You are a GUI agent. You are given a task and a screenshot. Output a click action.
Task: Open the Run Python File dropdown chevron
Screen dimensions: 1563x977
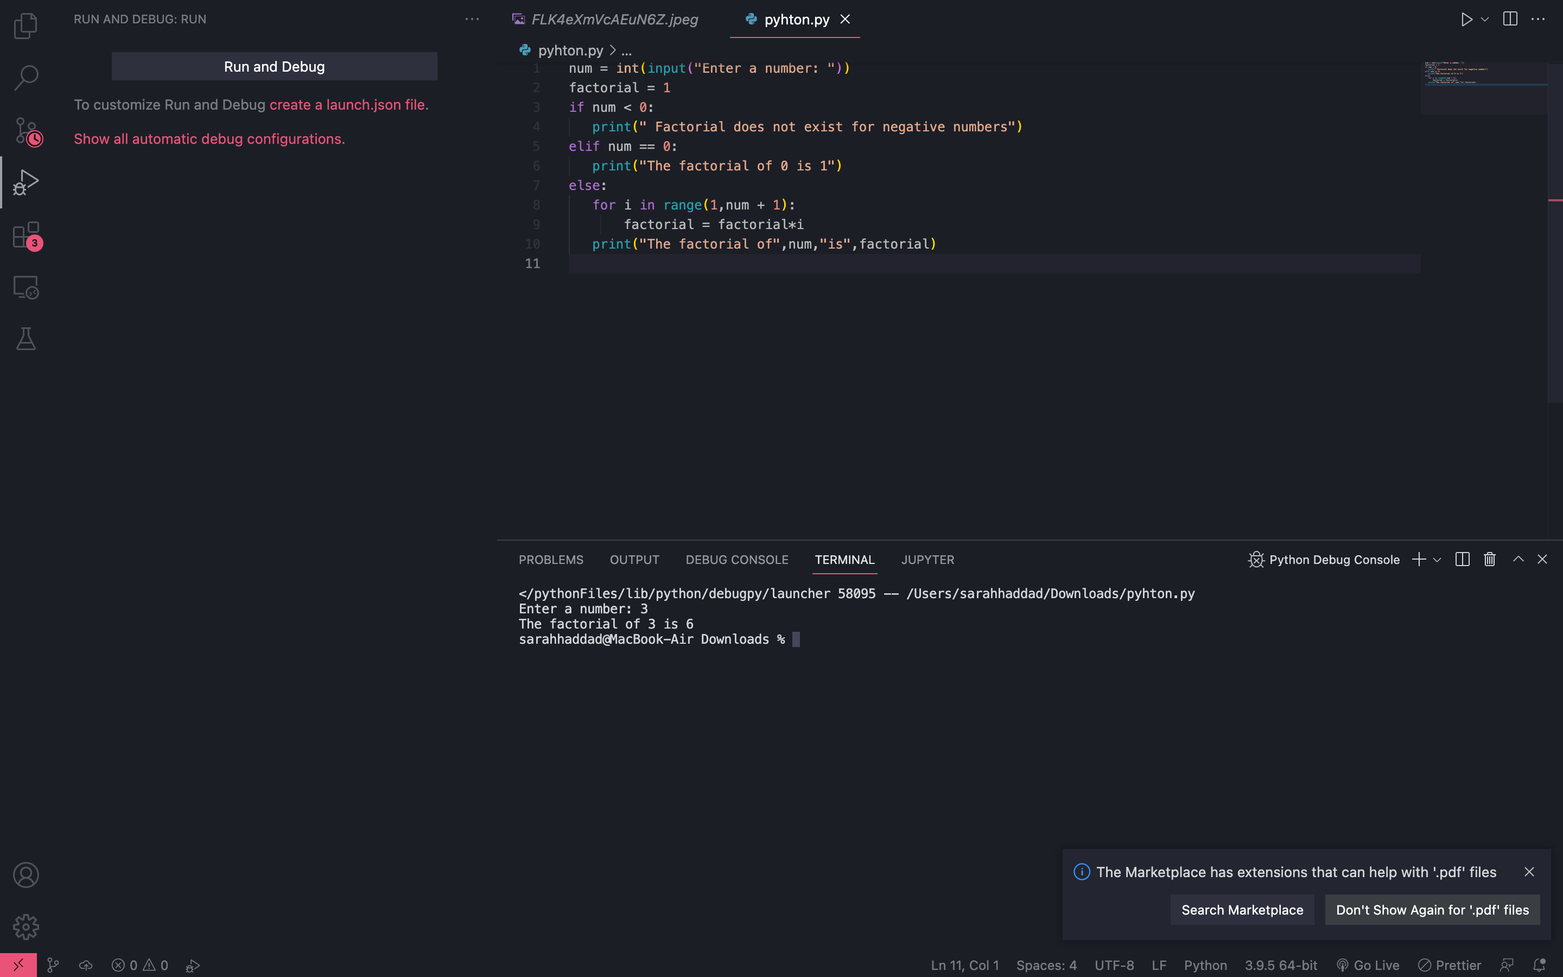click(x=1484, y=19)
